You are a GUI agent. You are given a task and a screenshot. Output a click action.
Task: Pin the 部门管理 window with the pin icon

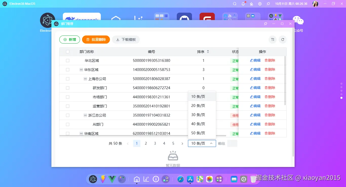coord(265,24)
